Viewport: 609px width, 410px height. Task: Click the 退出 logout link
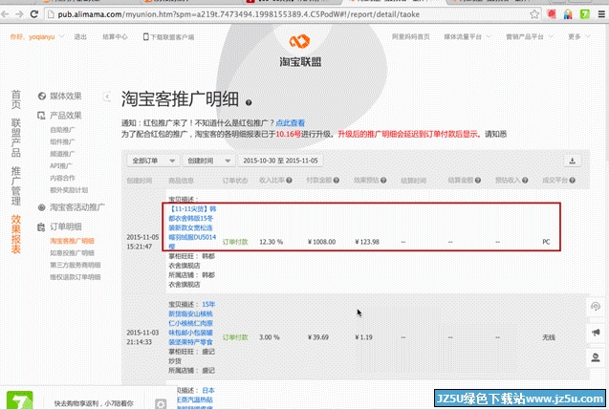80,37
